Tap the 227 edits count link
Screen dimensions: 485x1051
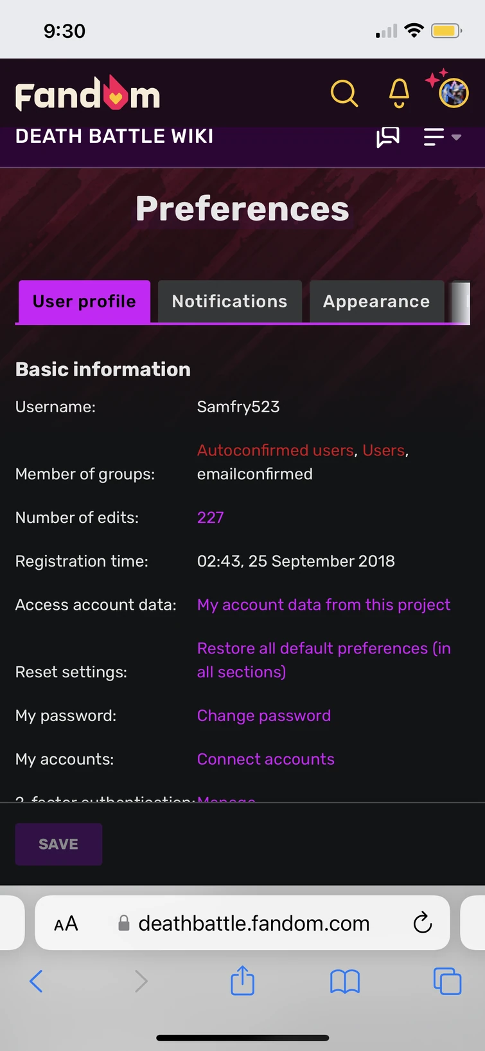click(210, 518)
